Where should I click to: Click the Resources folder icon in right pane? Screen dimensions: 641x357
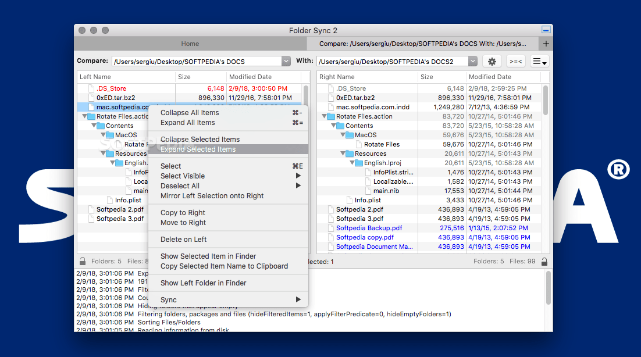(x=350, y=153)
